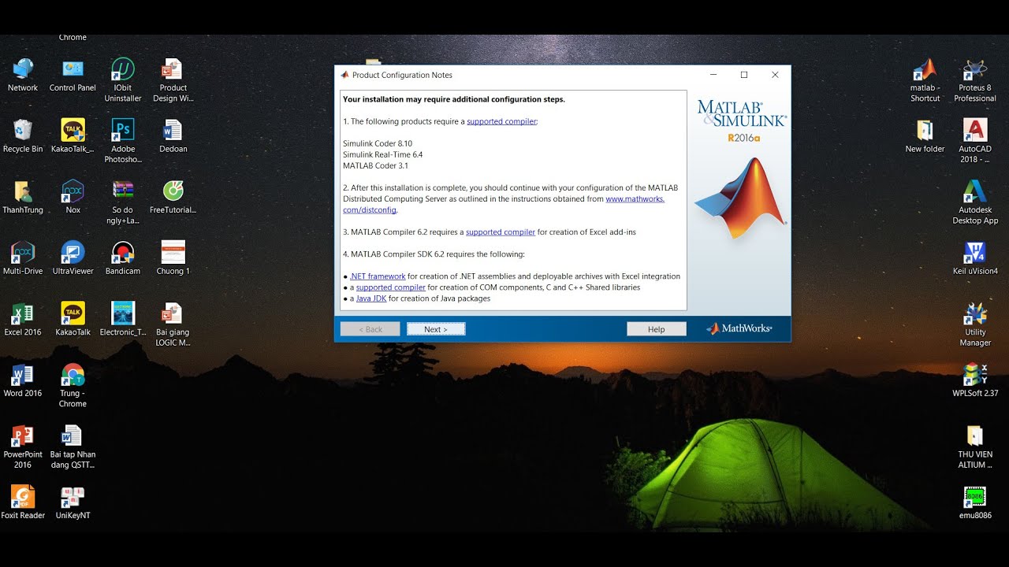The width and height of the screenshot is (1009, 567).
Task: Select the THU VIEN ALTIUM folder icon
Action: (975, 447)
